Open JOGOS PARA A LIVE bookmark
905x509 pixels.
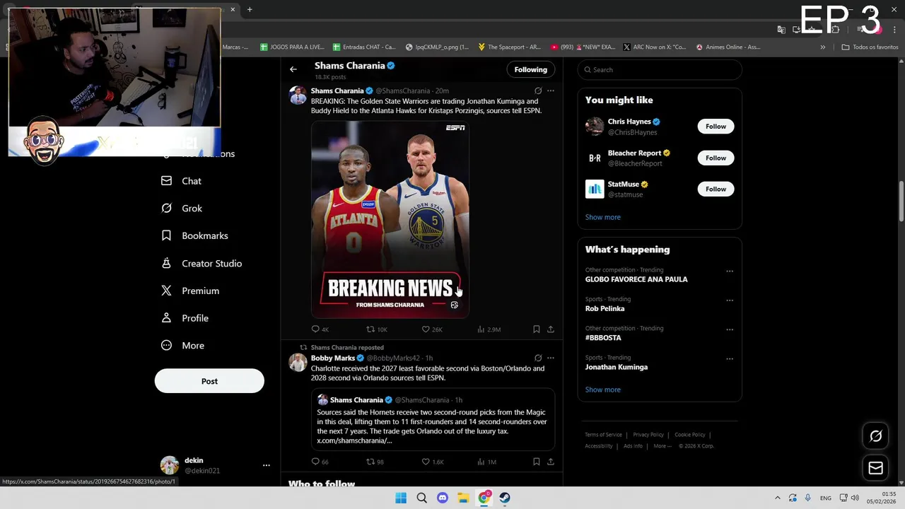[292, 47]
